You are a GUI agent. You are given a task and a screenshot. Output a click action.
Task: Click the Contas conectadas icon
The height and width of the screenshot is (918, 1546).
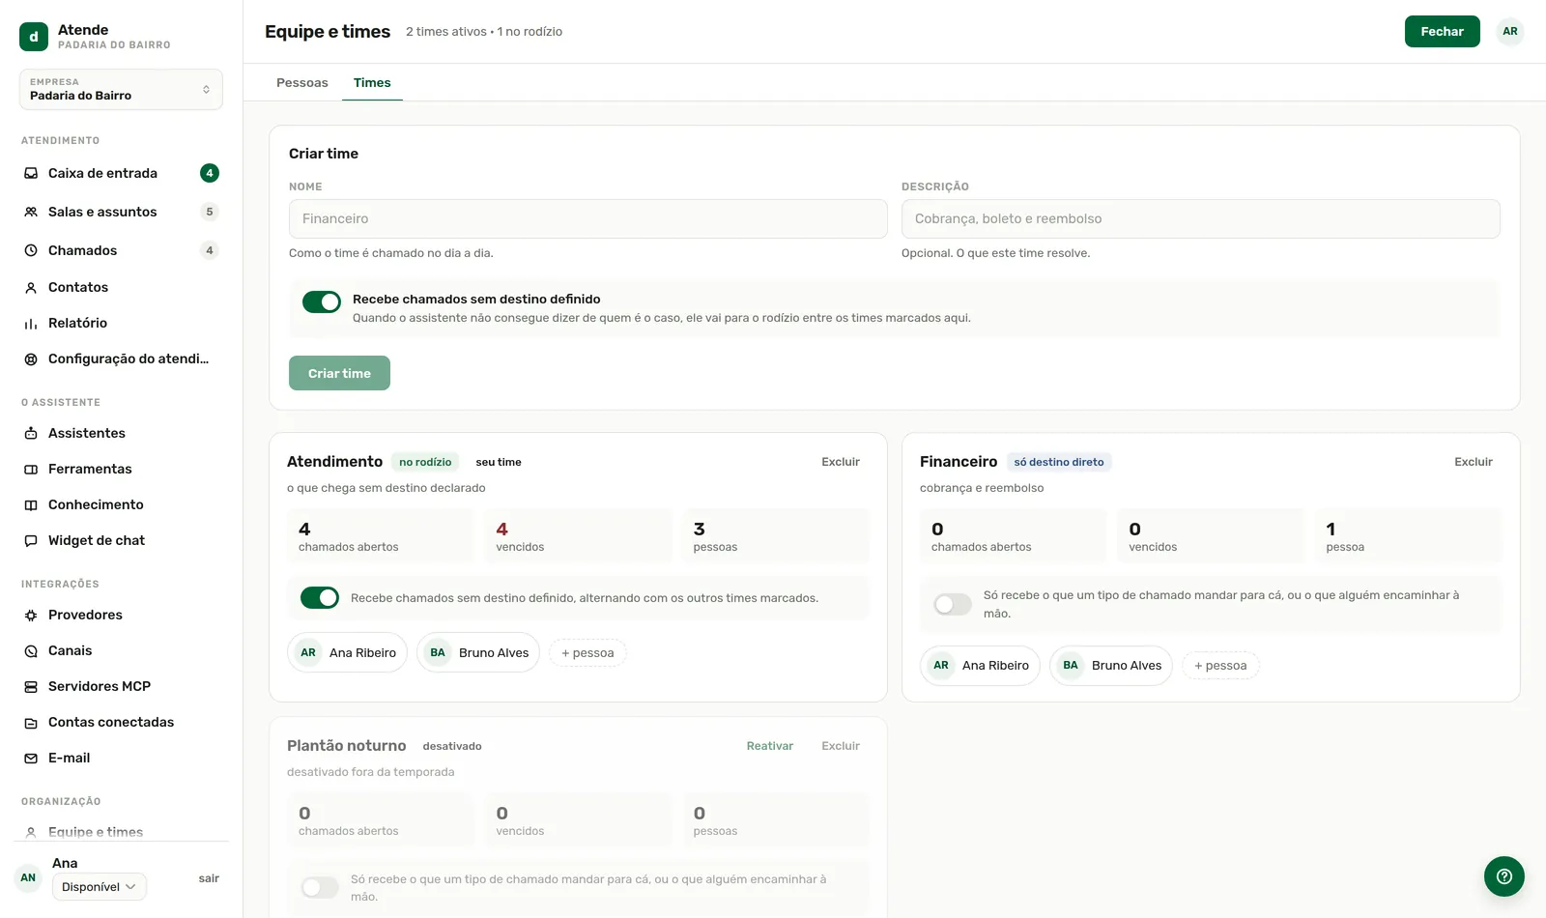point(31,722)
